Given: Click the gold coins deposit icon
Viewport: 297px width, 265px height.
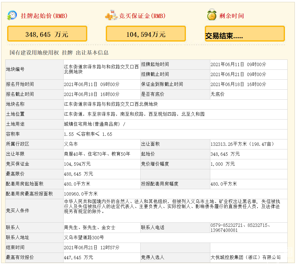Looking at the screenshot, I should (x=111, y=15).
